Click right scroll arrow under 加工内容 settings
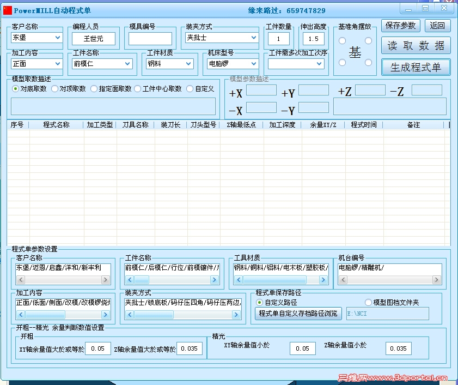The width and height of the screenshot is (458, 385). tap(106, 315)
